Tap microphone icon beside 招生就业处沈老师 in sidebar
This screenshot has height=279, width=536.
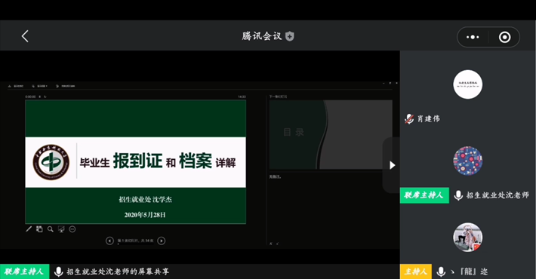click(x=458, y=195)
